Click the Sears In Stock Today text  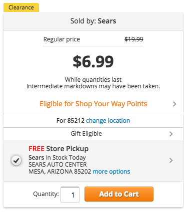coord(57,158)
